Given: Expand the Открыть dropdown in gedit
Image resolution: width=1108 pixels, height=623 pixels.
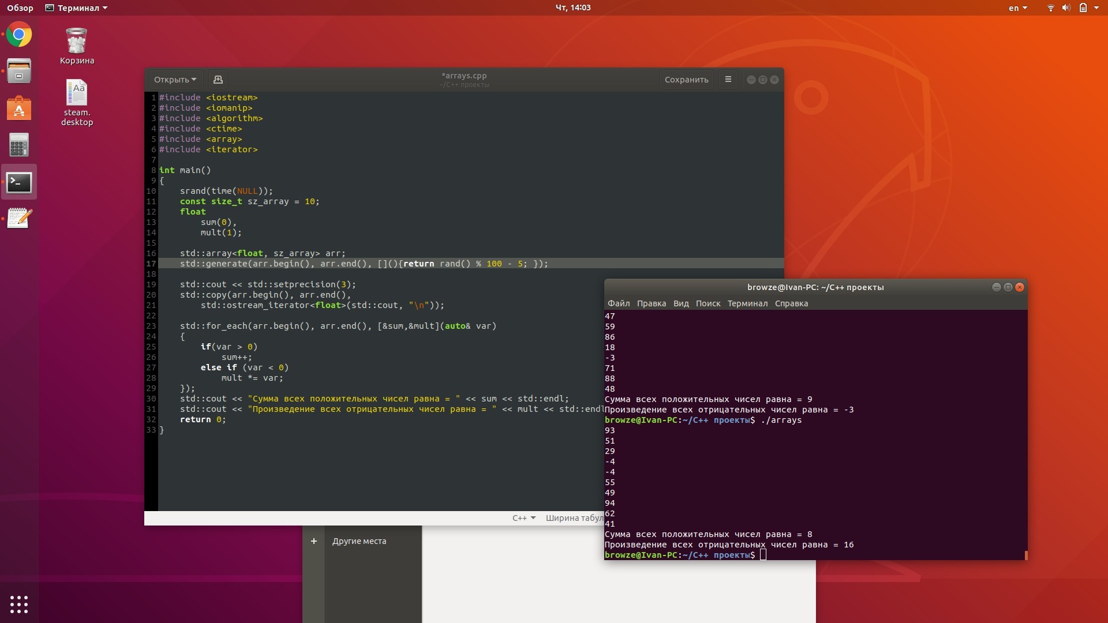Looking at the screenshot, I should point(175,80).
